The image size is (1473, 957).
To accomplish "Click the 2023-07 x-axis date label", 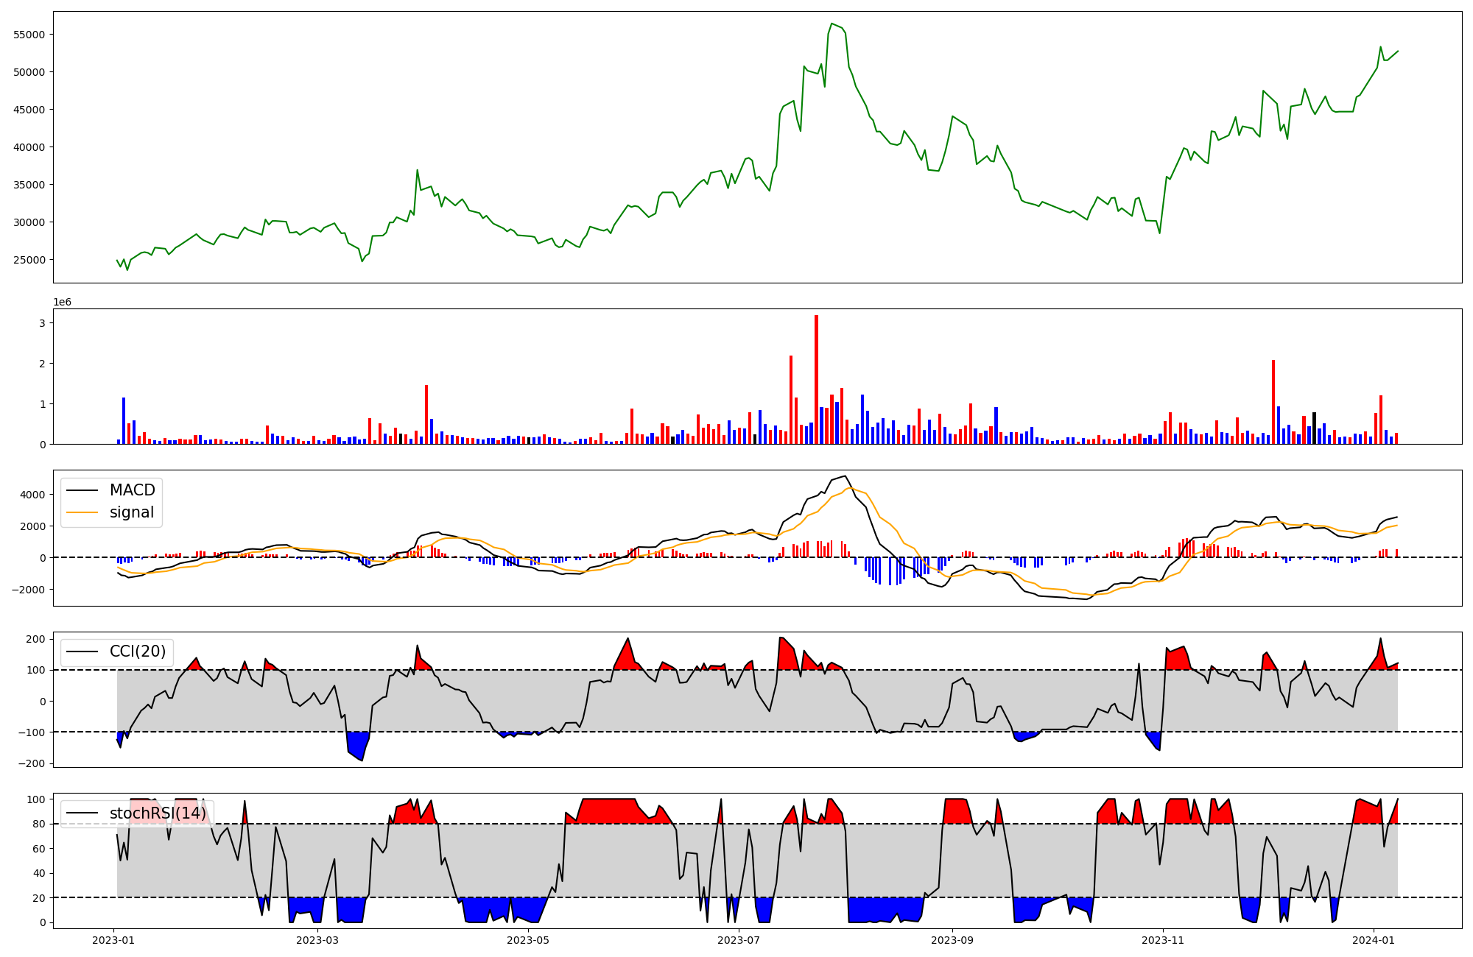I will [739, 940].
